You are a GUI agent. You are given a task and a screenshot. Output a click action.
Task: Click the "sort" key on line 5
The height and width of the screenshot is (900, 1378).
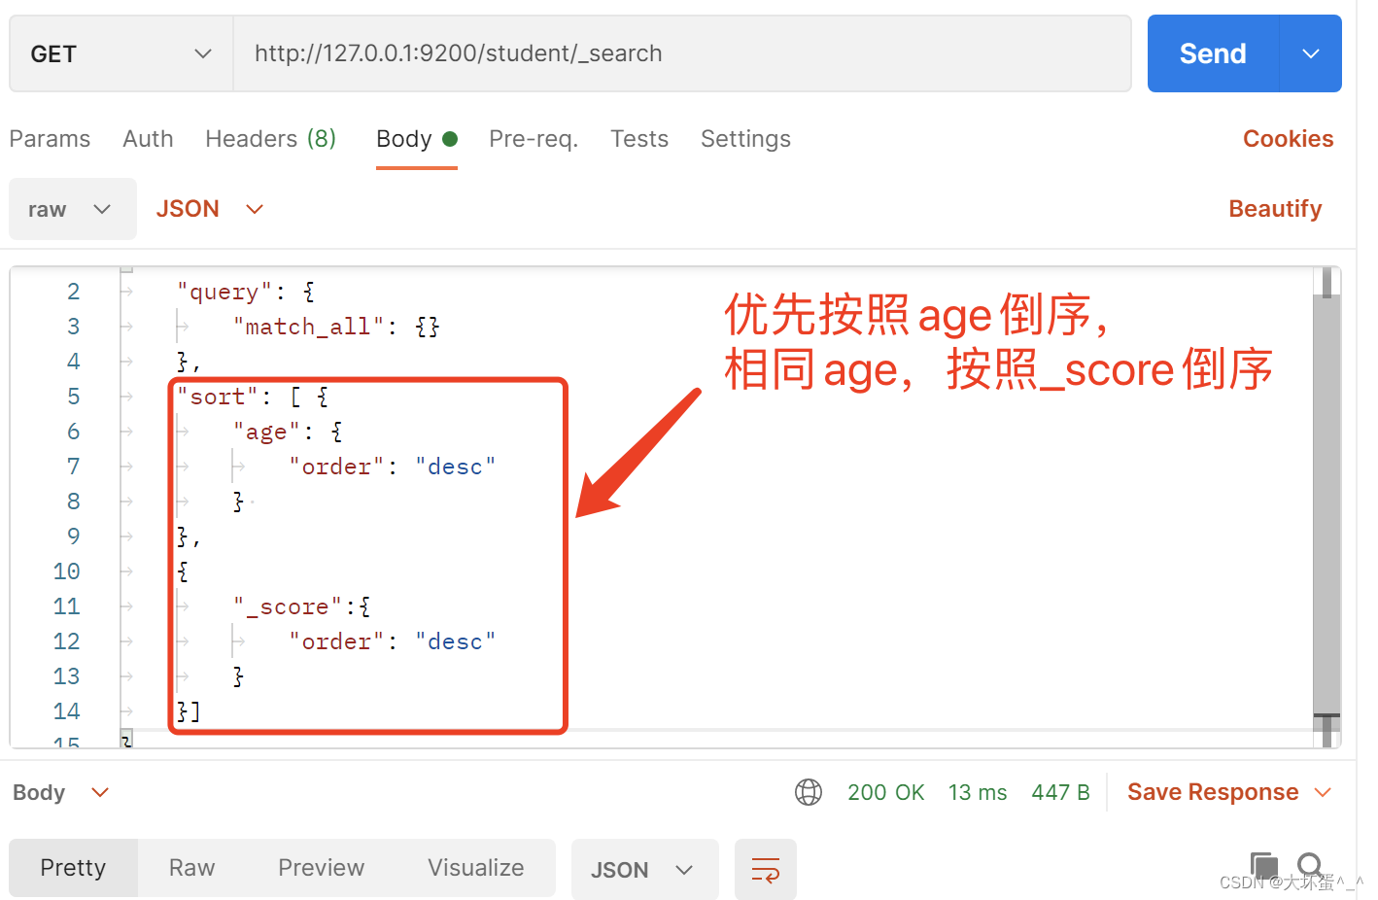point(218,397)
